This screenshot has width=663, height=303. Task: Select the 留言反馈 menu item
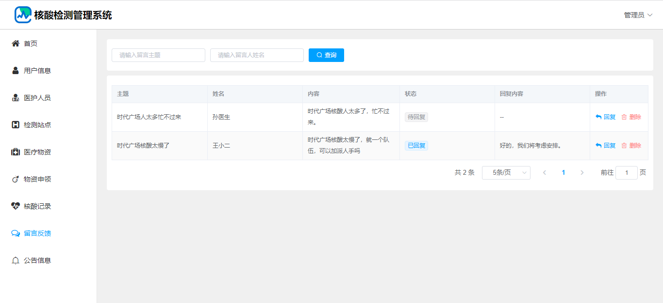click(37, 233)
